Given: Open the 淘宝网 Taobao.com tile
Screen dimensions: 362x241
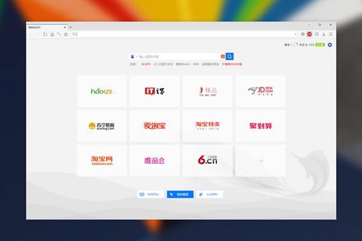Looking at the screenshot, I should [x=101, y=160].
